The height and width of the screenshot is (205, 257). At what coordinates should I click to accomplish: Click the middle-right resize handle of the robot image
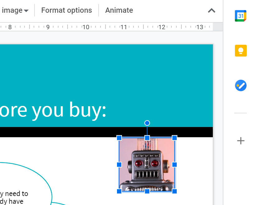[x=175, y=164]
